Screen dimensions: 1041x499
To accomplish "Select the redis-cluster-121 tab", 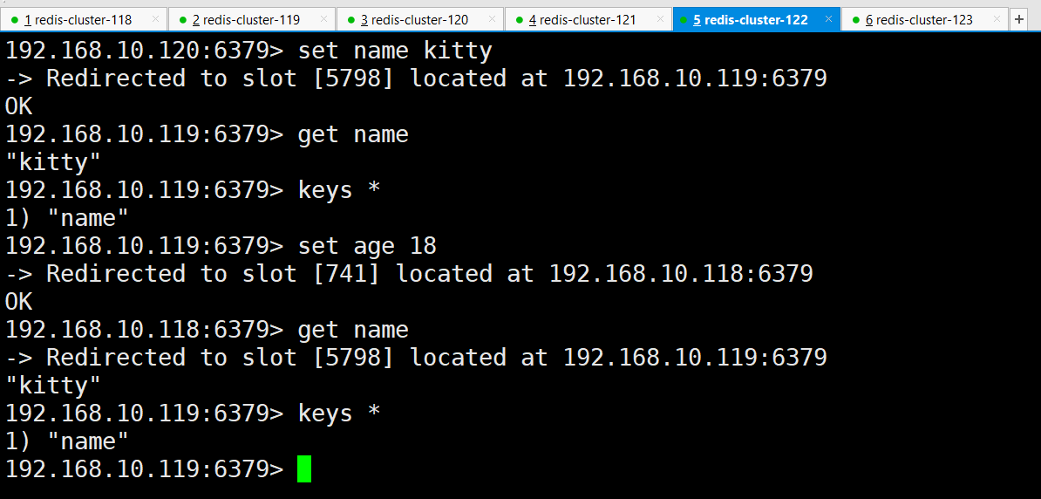I will [589, 19].
